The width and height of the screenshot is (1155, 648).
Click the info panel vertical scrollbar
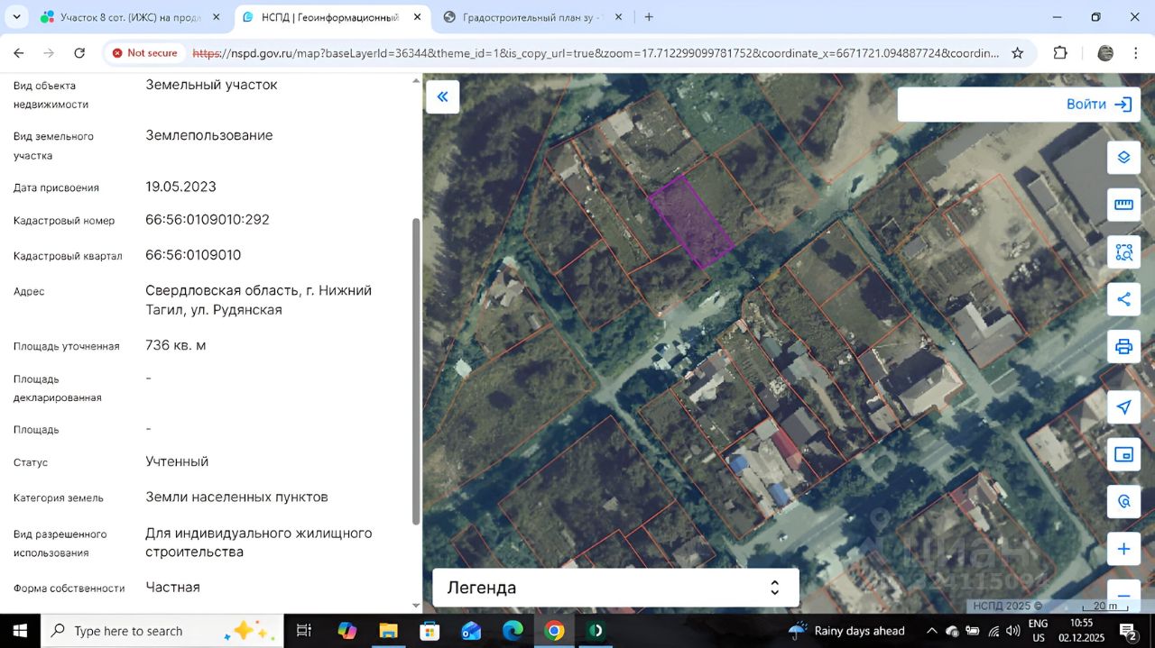tap(416, 370)
